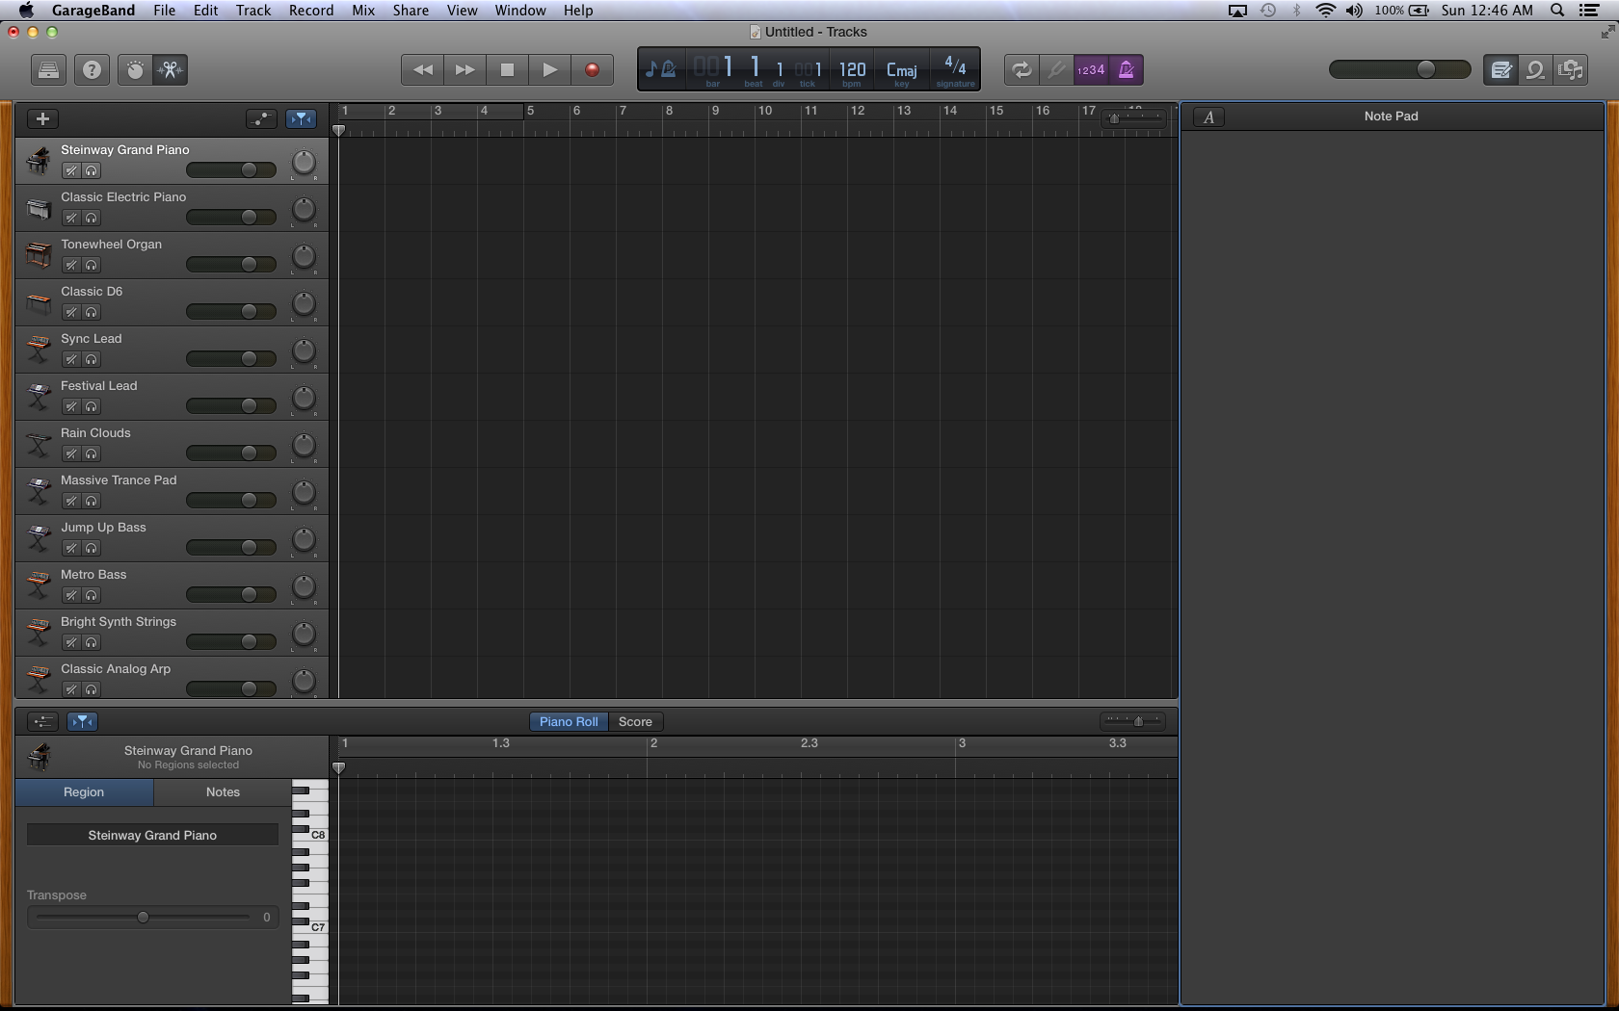The image size is (1619, 1011).
Task: Click the Add Track plus button
Action: [42, 118]
